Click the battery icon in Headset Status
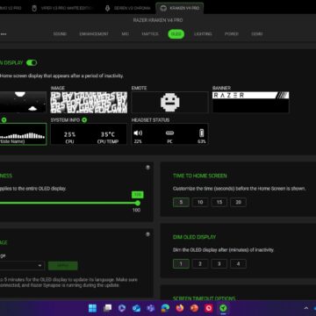 (202, 133)
